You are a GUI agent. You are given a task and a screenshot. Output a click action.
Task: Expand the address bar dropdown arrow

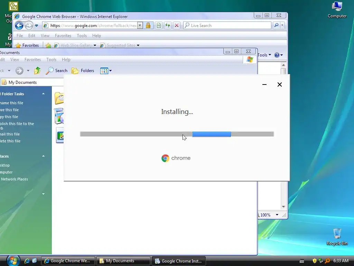point(140,26)
